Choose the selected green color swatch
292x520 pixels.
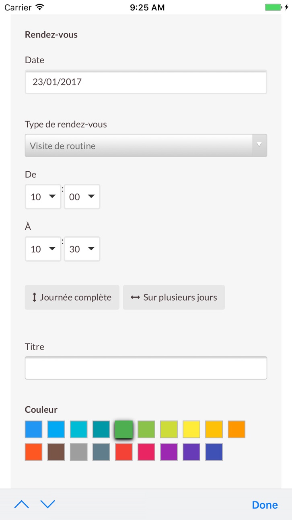coord(124,429)
